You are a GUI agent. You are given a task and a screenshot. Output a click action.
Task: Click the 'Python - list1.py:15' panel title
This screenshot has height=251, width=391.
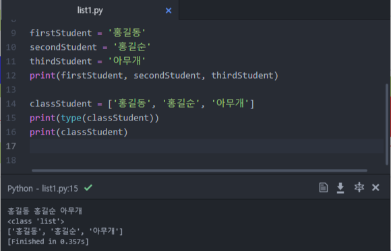[x=42, y=188]
